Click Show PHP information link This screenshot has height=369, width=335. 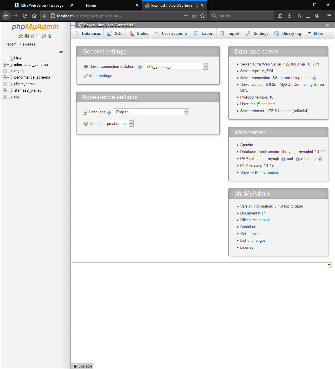(x=259, y=172)
